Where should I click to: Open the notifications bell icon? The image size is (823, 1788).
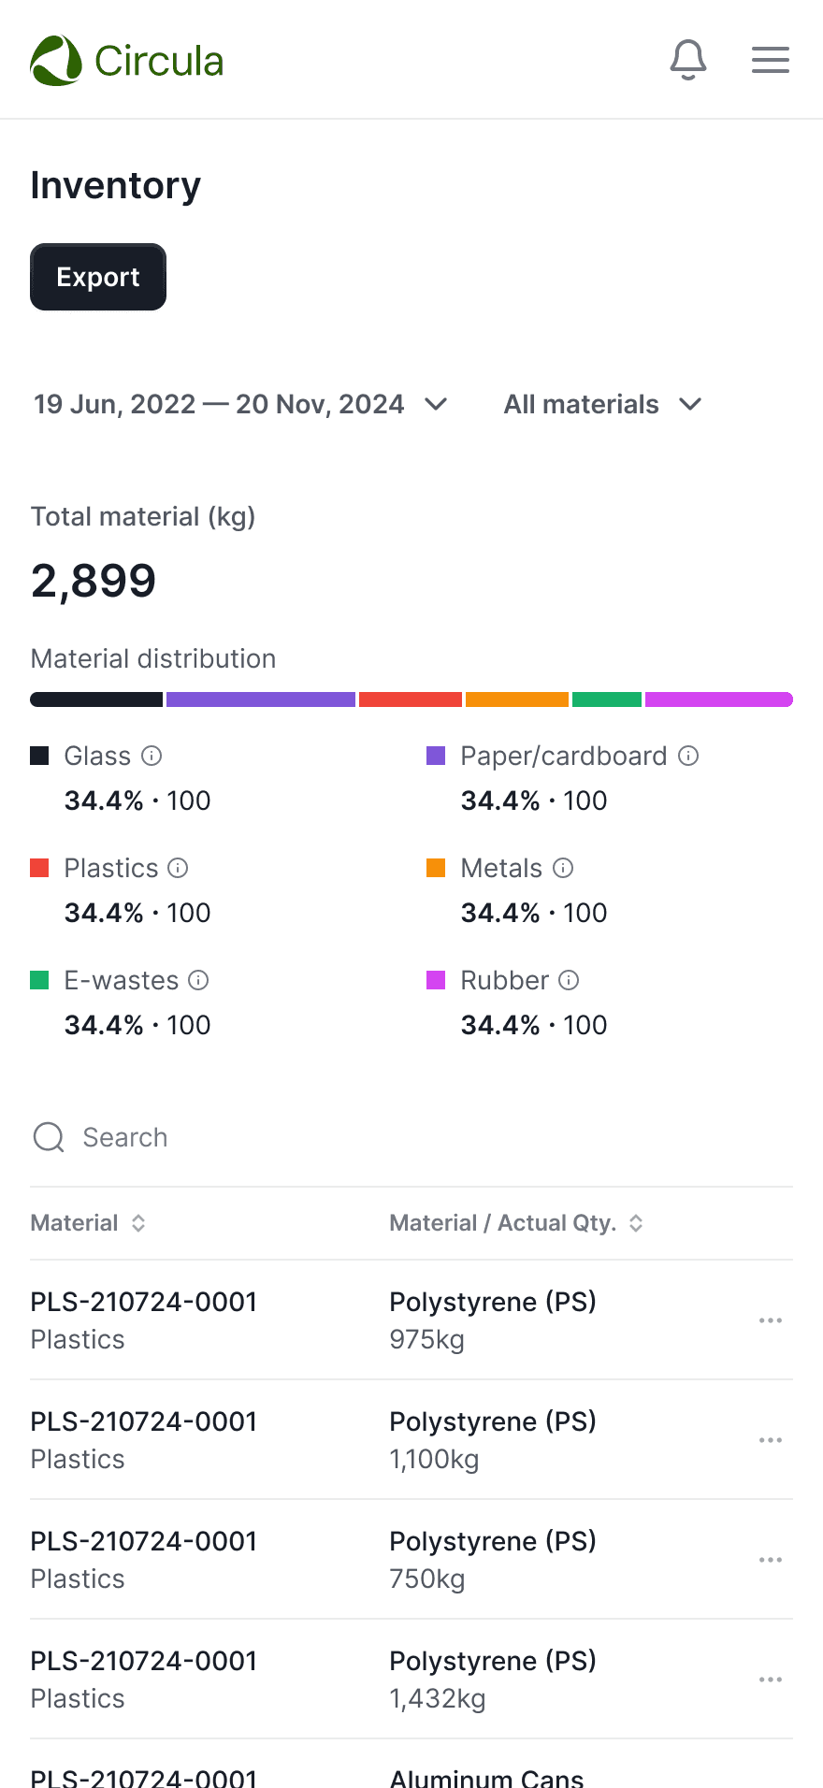click(x=688, y=60)
